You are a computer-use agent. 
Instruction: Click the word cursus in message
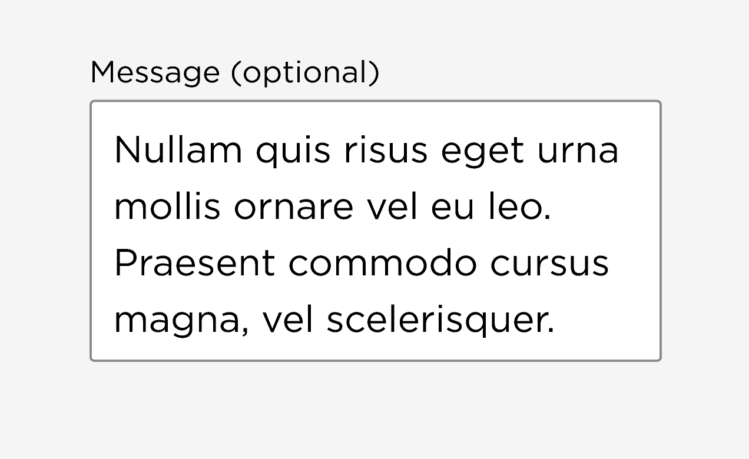coord(549,263)
